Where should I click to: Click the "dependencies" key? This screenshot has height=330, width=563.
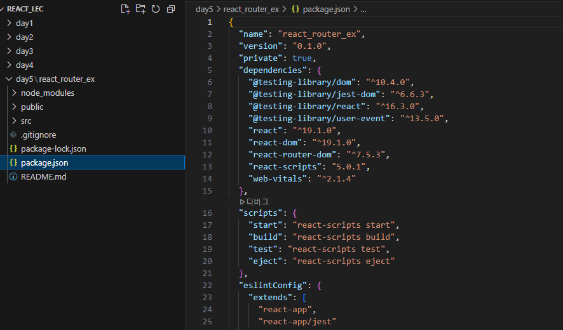coord(273,70)
